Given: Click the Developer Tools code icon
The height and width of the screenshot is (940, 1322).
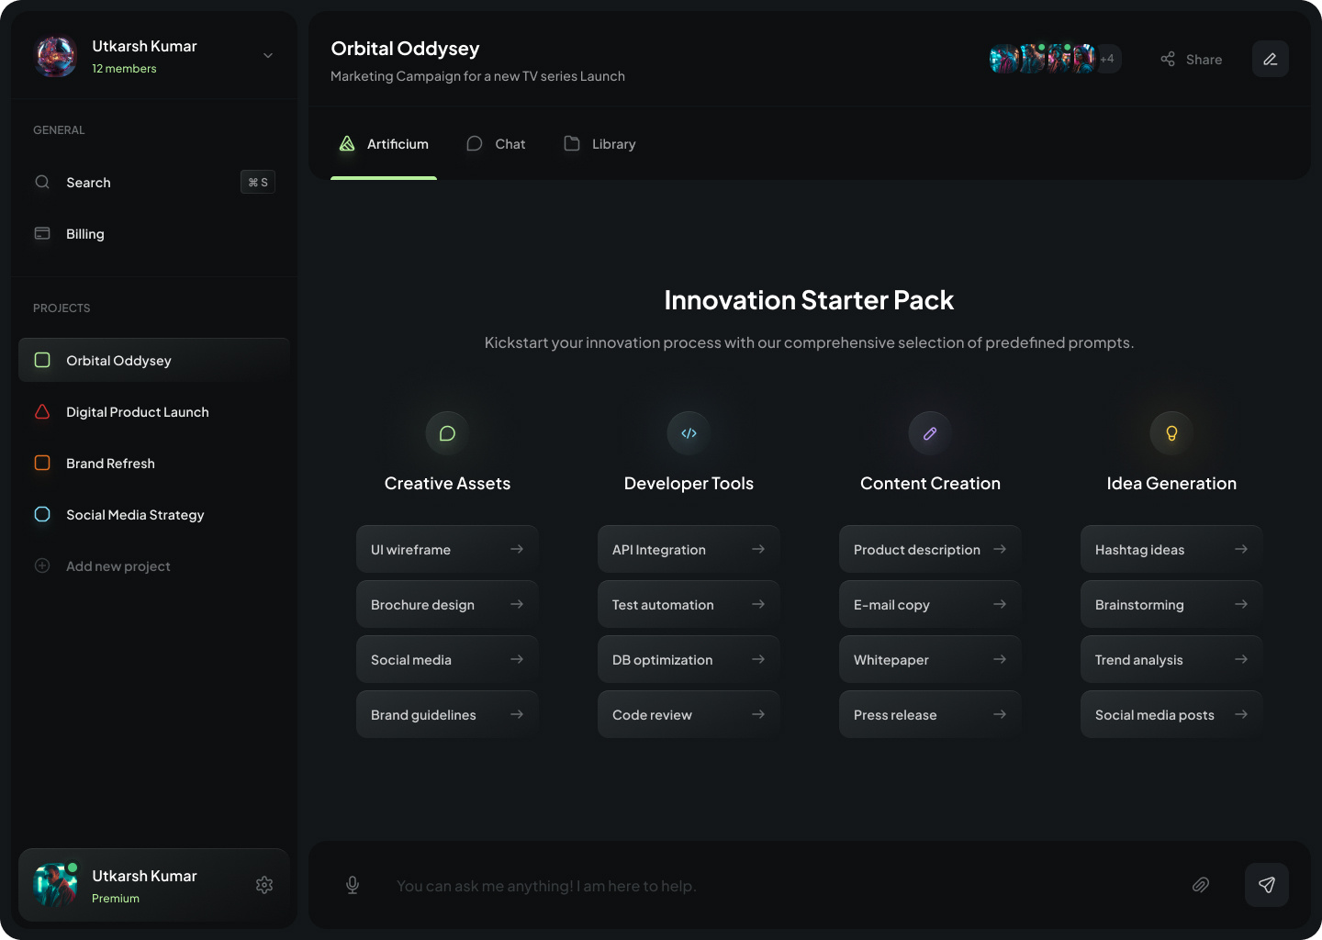Looking at the screenshot, I should coord(689,433).
